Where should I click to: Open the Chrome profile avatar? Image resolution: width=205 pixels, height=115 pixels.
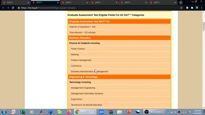(x=197, y=8)
